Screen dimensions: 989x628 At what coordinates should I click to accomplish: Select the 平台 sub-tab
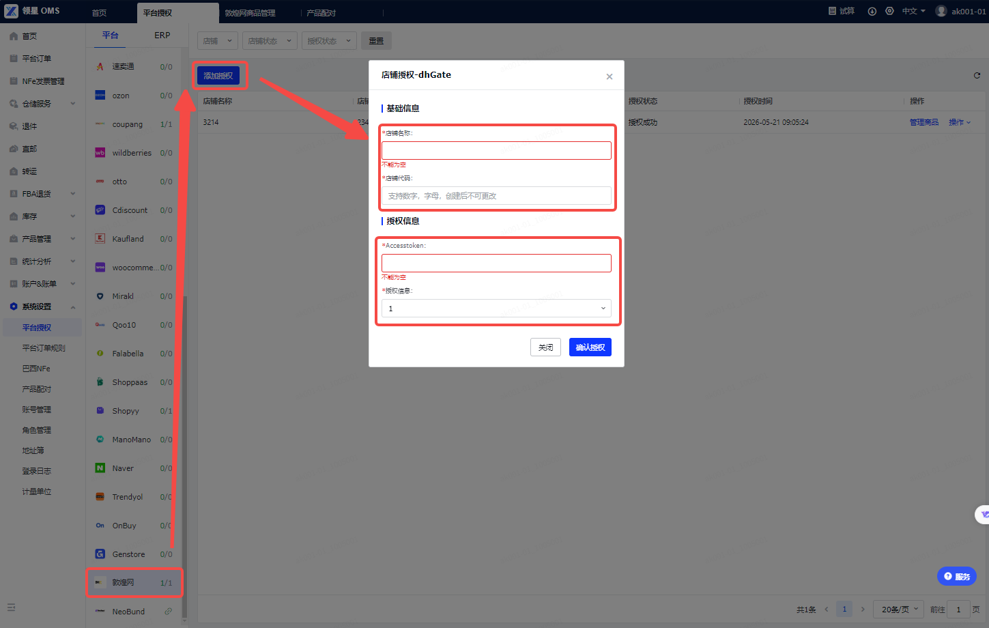(111, 35)
